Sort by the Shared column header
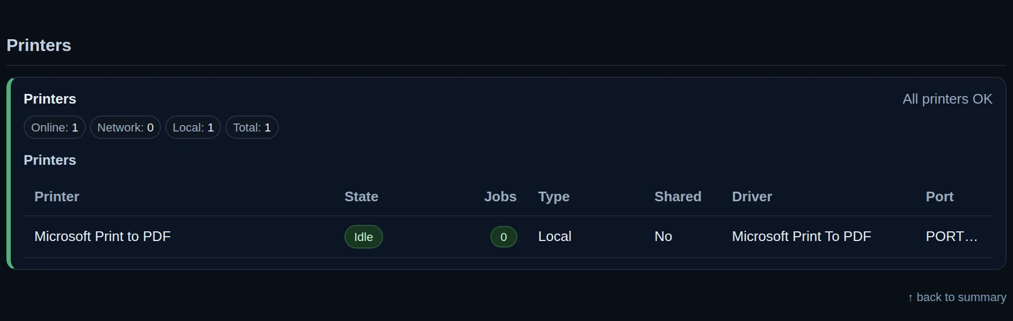 pos(678,196)
